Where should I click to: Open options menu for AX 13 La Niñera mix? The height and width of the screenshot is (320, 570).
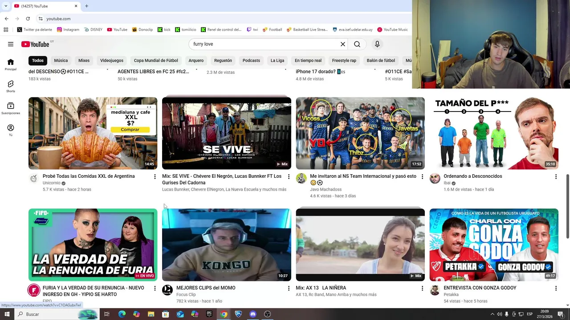coord(422,288)
